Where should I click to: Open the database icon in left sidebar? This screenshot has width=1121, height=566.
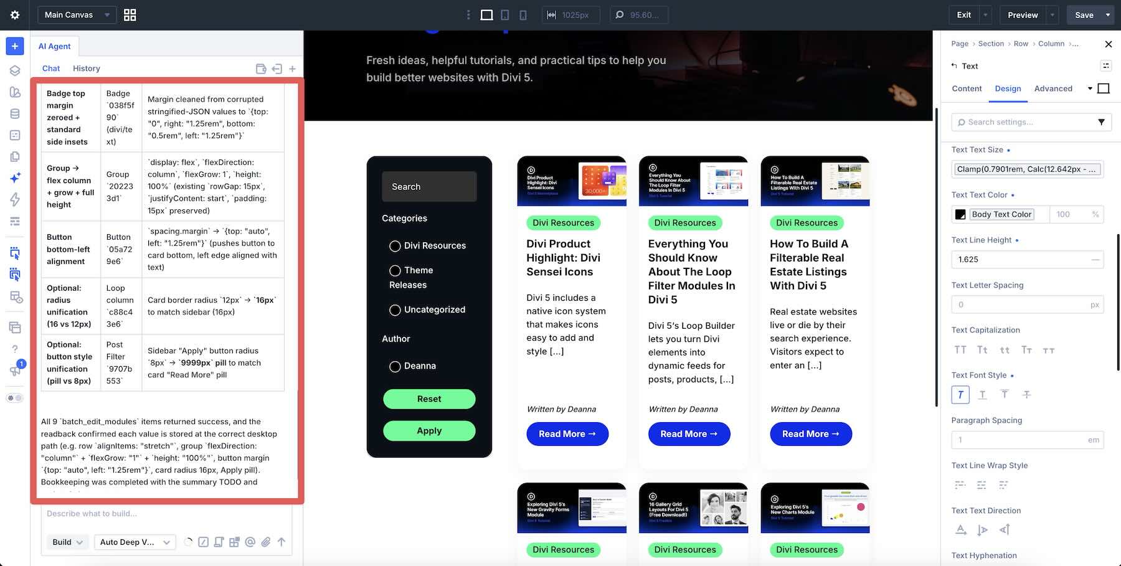(x=15, y=114)
